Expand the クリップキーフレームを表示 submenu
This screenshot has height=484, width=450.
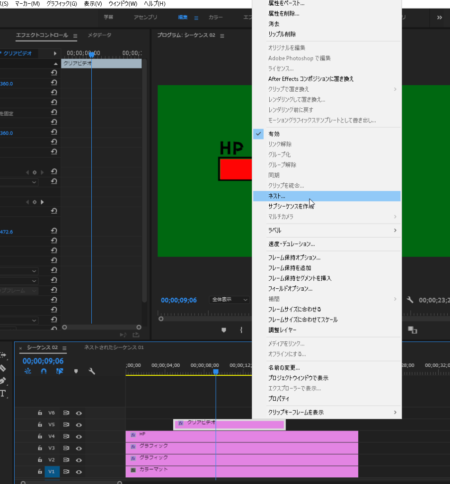(326, 412)
